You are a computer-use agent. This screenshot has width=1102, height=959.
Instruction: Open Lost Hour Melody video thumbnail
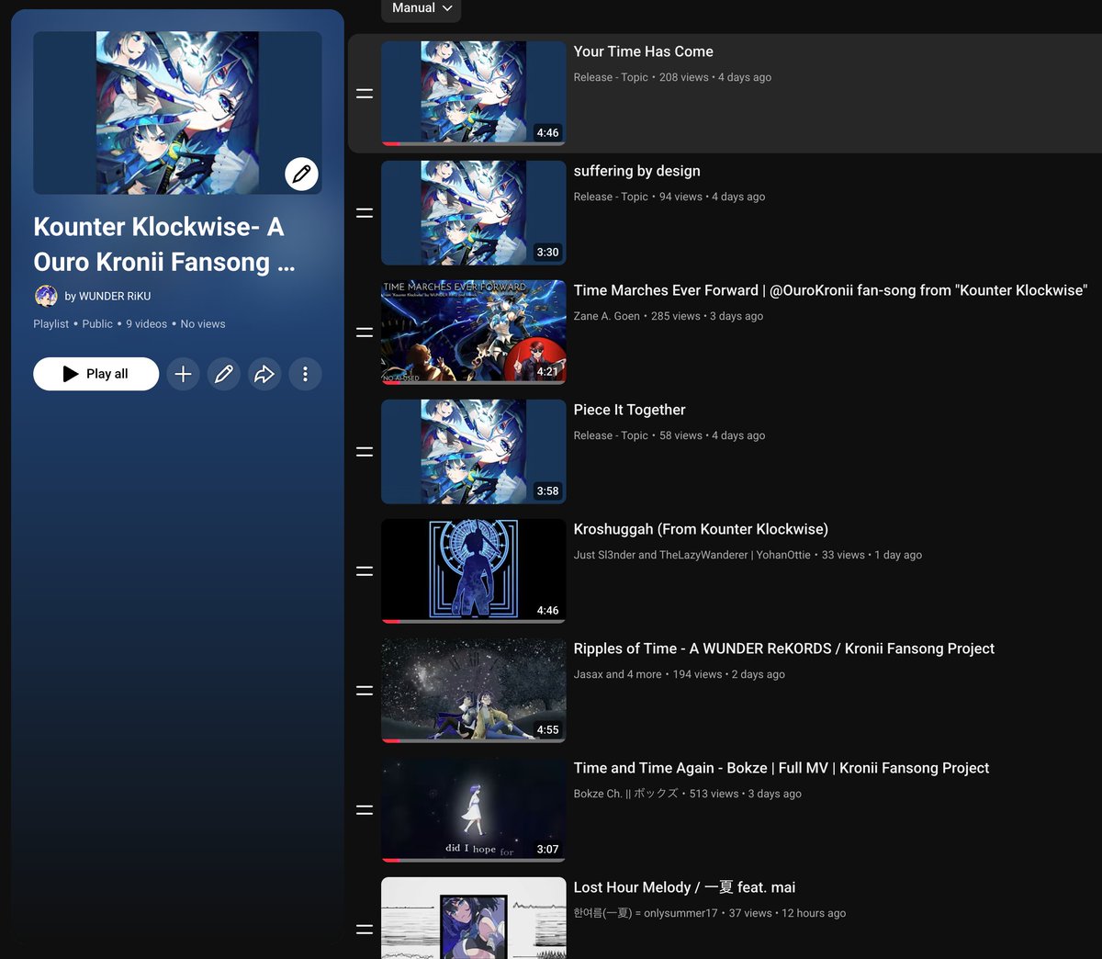pos(473,918)
